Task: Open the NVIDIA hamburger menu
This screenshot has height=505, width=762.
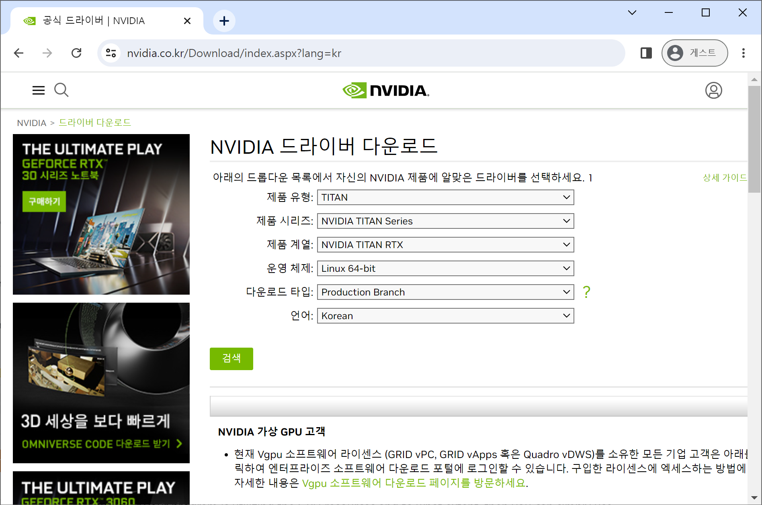Action: (x=39, y=90)
